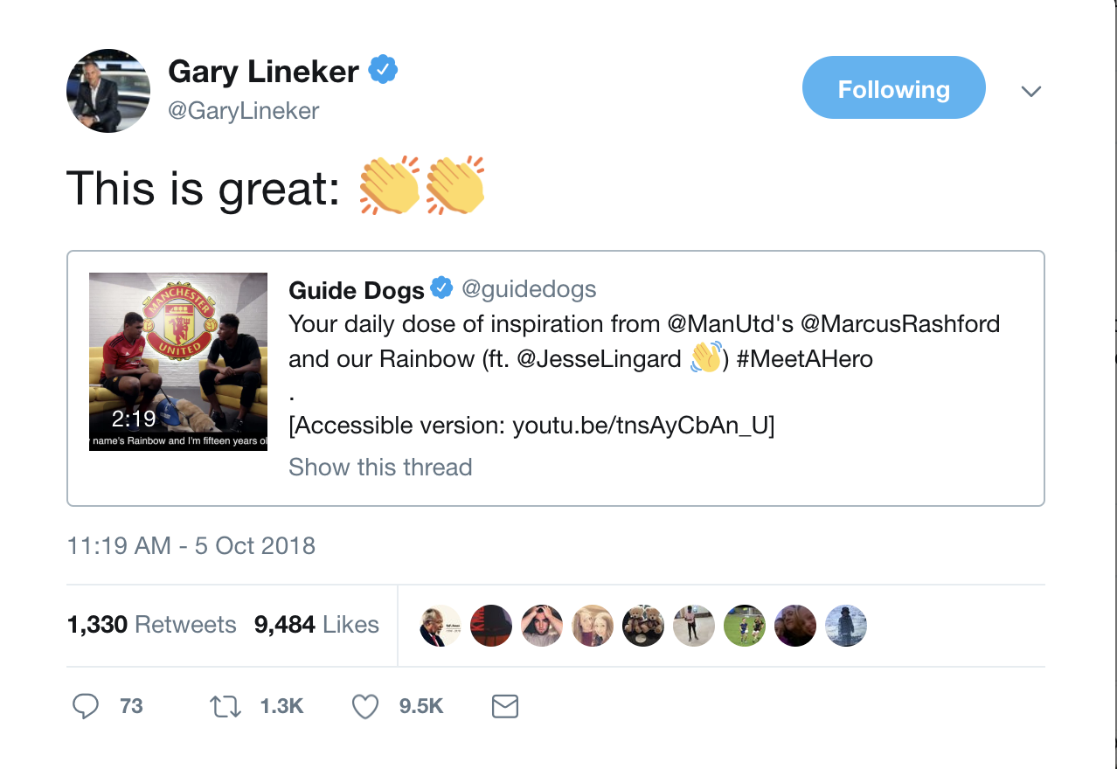Like the tweet with the heart icon

click(364, 706)
